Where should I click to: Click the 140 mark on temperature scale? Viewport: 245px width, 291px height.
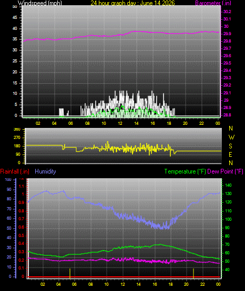[228, 185]
